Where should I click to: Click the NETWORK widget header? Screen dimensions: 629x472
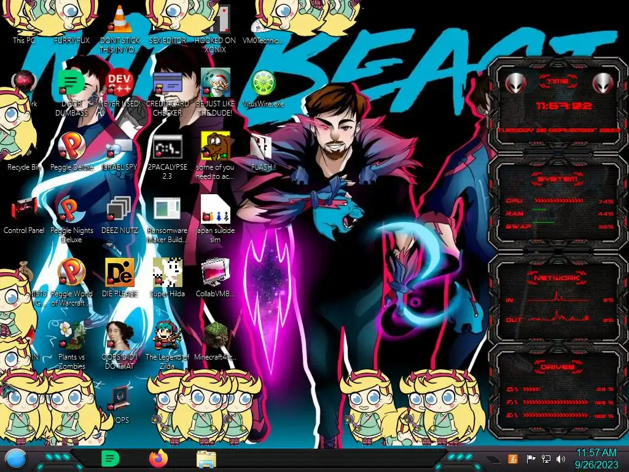[x=558, y=278]
